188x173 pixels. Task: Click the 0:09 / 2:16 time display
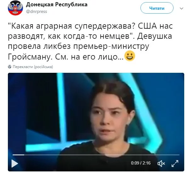(141, 163)
